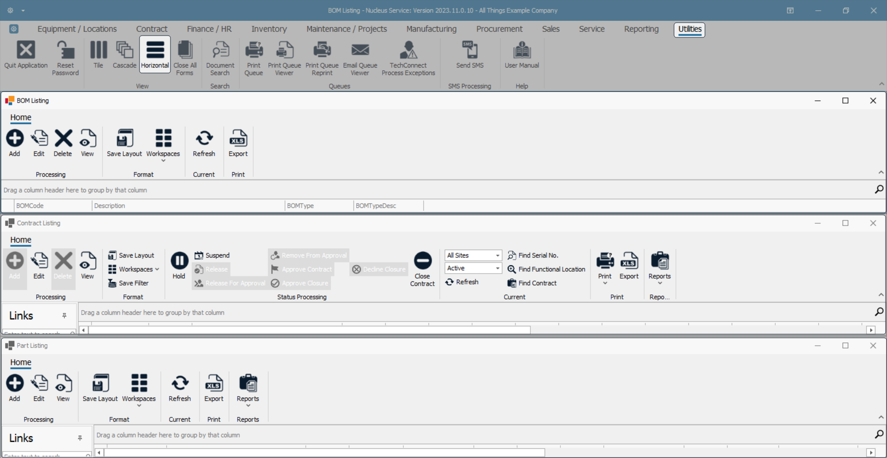Switch to Reporting tab

pyautogui.click(x=641, y=29)
